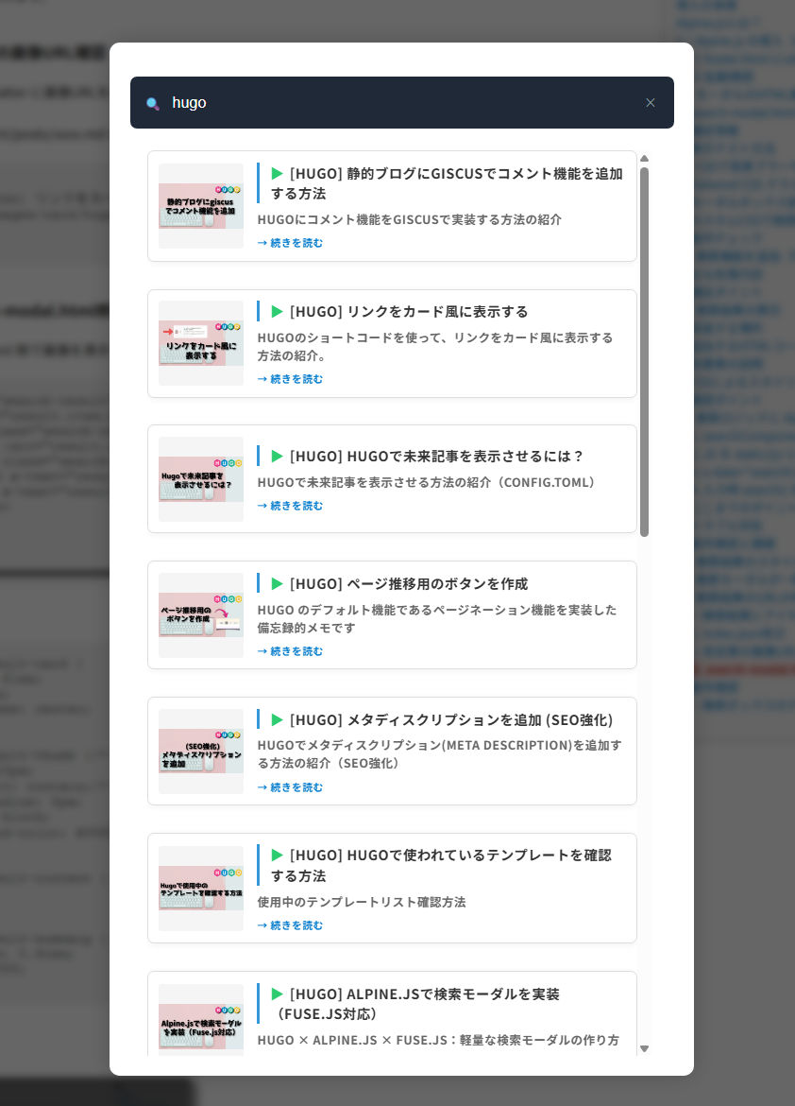Screen dimensions: 795x1106
Task: Click "続きを読む" under the GISCUS article
Action: [x=291, y=243]
